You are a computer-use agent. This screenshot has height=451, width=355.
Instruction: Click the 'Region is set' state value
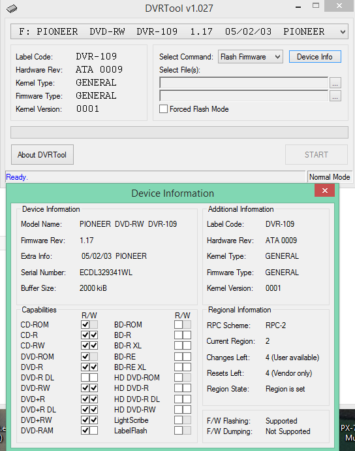coord(285,389)
